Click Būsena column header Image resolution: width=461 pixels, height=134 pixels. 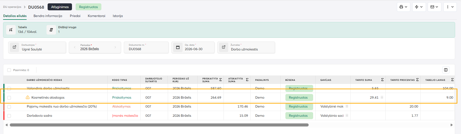click(x=290, y=80)
